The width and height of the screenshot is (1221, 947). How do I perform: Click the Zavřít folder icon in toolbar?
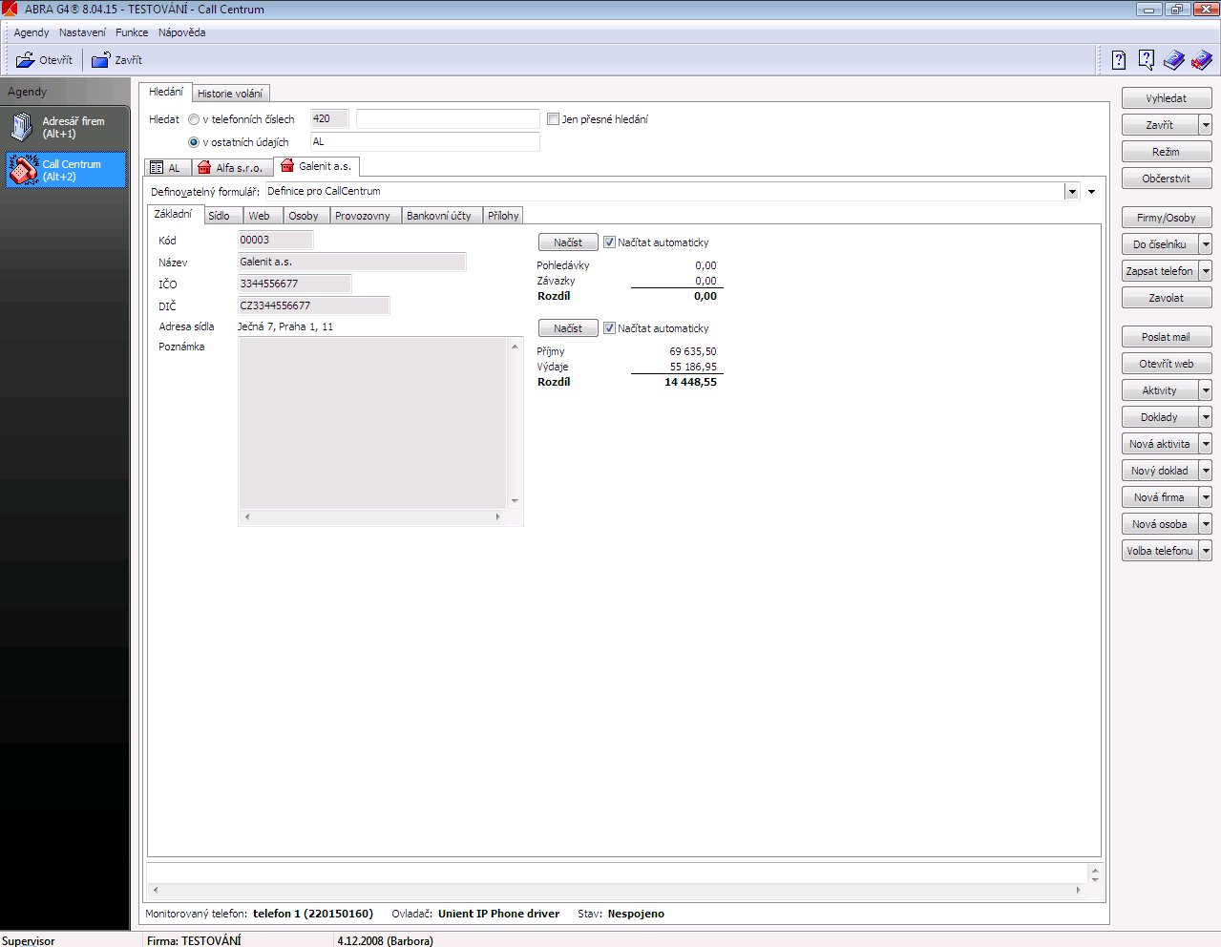tap(100, 60)
